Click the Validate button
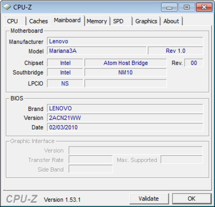 [149, 199]
